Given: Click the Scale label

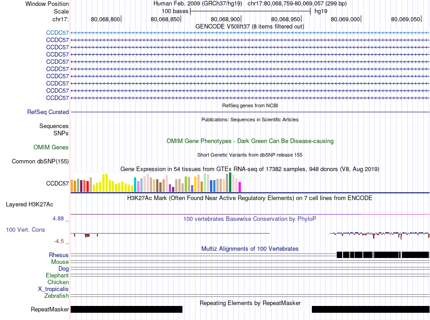Looking at the screenshot, I should pos(61,11).
